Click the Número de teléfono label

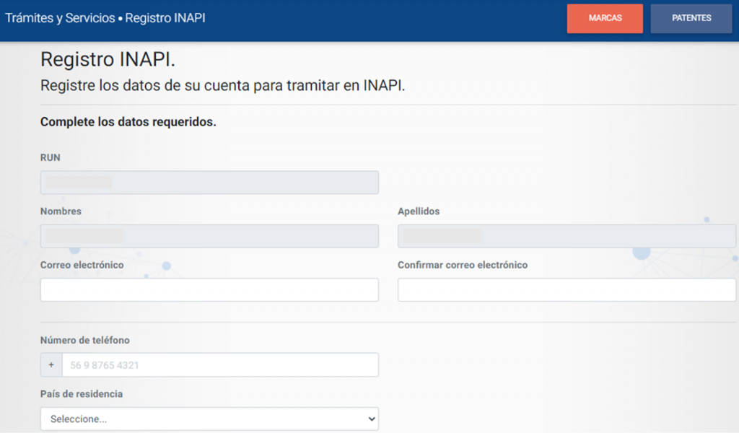[x=85, y=340]
